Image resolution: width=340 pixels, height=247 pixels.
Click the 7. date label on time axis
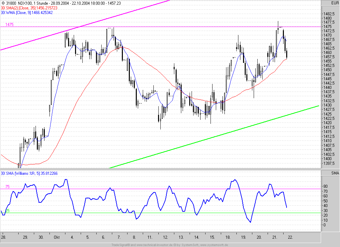[119, 237]
